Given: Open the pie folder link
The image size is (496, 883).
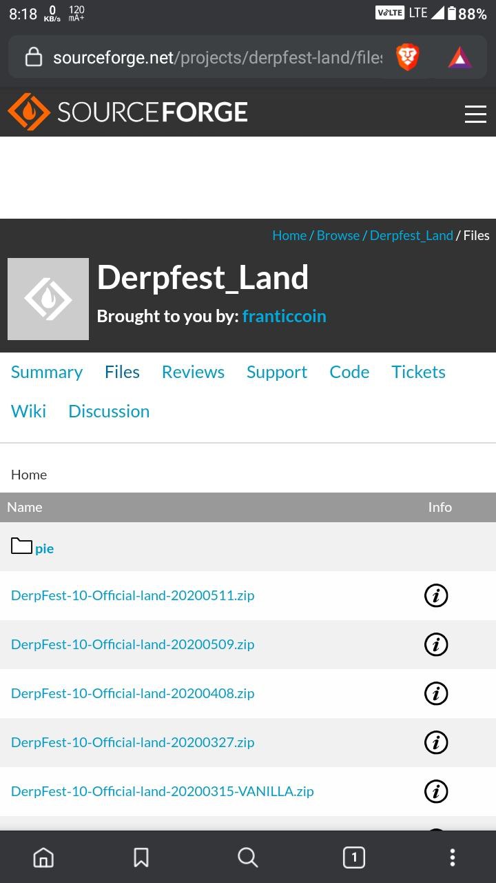Looking at the screenshot, I should 45,549.
